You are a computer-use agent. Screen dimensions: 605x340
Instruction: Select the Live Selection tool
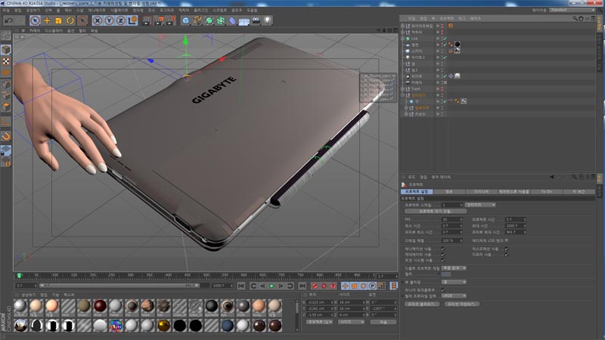35,20
